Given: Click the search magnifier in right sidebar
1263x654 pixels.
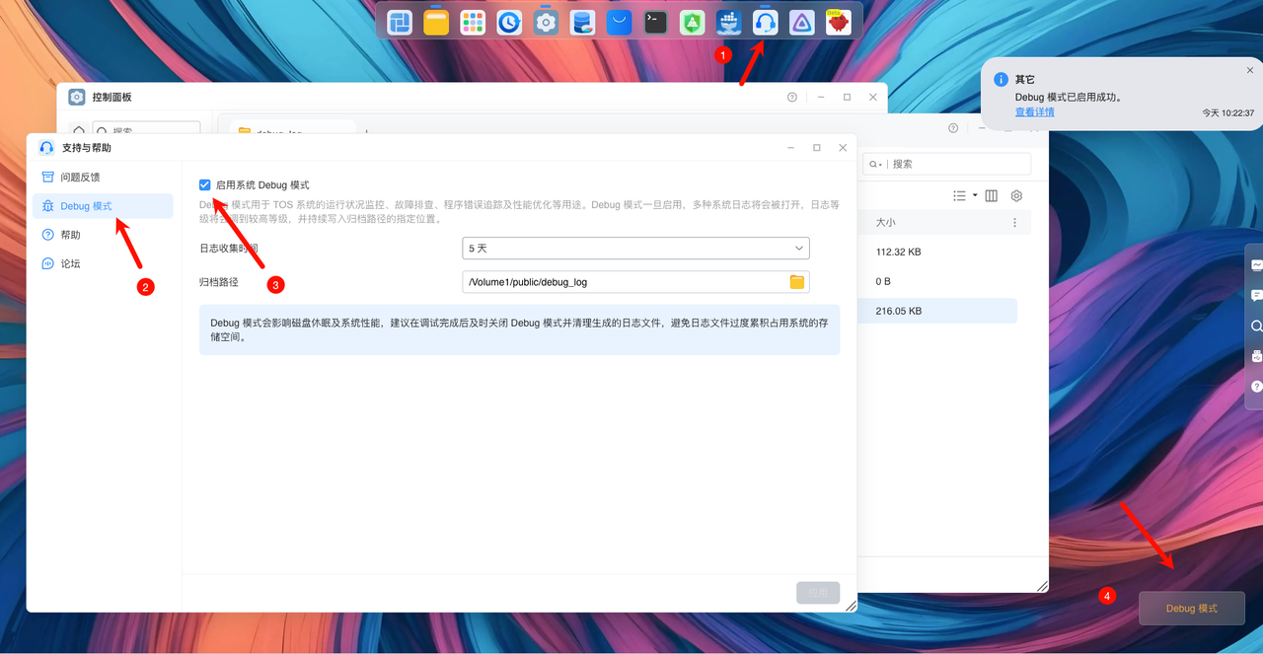Looking at the screenshot, I should click(x=1257, y=326).
